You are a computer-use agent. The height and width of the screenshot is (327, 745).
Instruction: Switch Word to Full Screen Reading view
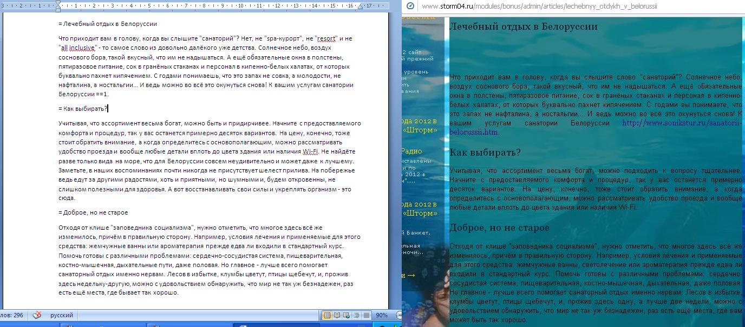click(x=337, y=315)
